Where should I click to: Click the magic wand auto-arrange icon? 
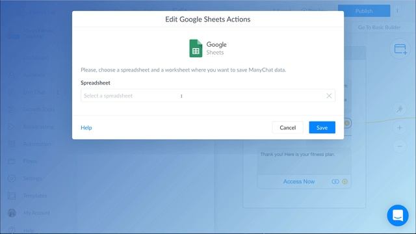pyautogui.click(x=400, y=109)
